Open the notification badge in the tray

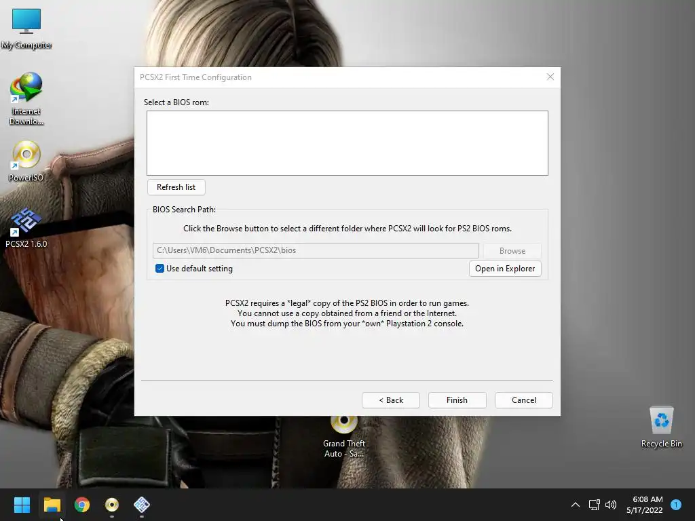(676, 505)
